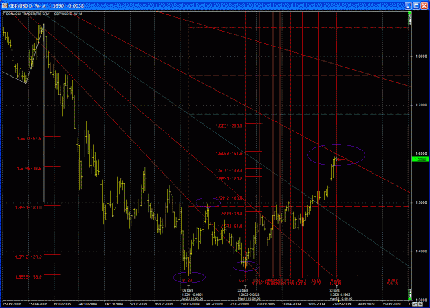Click the 1.4000 price axis label
The image size is (430, 308).
[421, 251]
